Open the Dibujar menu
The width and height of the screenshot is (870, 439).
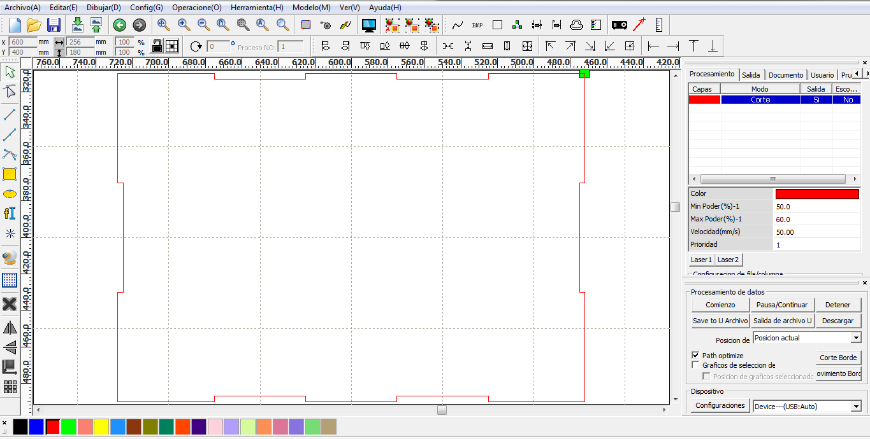[103, 8]
